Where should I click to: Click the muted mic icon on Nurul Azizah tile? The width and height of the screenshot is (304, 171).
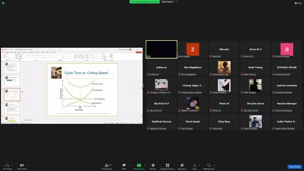point(179,129)
